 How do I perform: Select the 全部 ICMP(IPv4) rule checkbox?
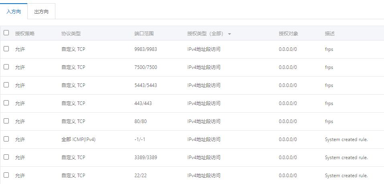click(6, 139)
